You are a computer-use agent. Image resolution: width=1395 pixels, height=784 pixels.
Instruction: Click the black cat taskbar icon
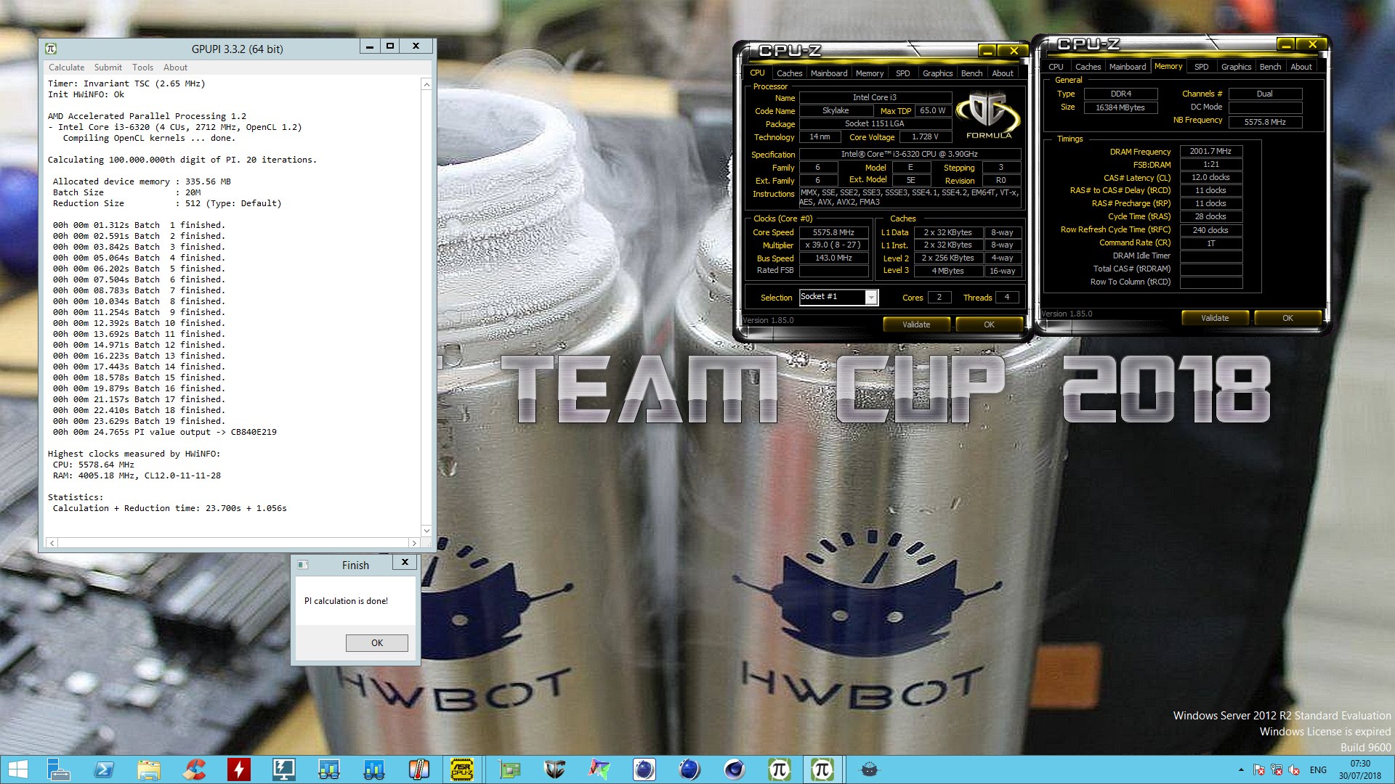click(869, 769)
